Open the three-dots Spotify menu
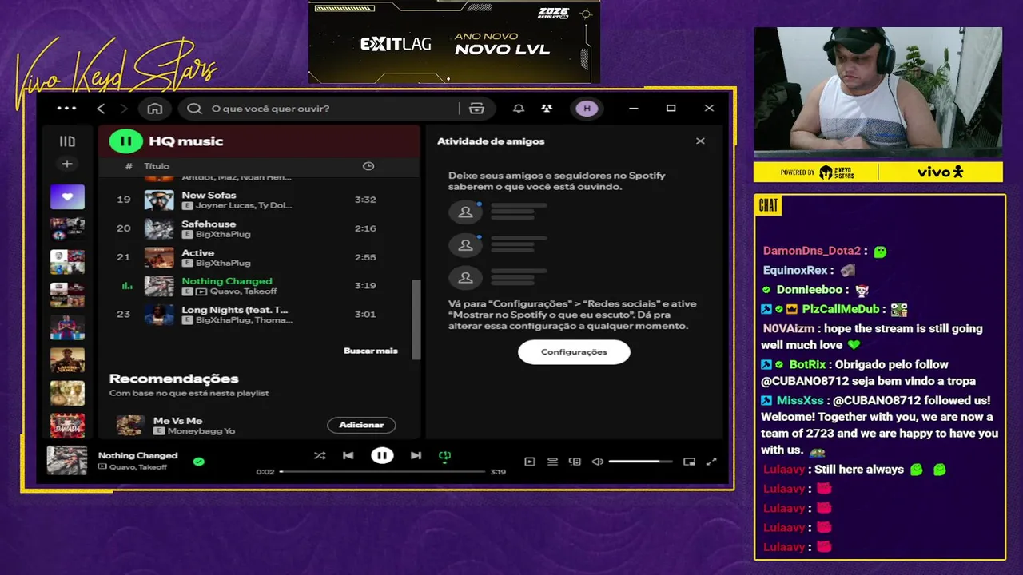Image resolution: width=1023 pixels, height=575 pixels. click(67, 109)
